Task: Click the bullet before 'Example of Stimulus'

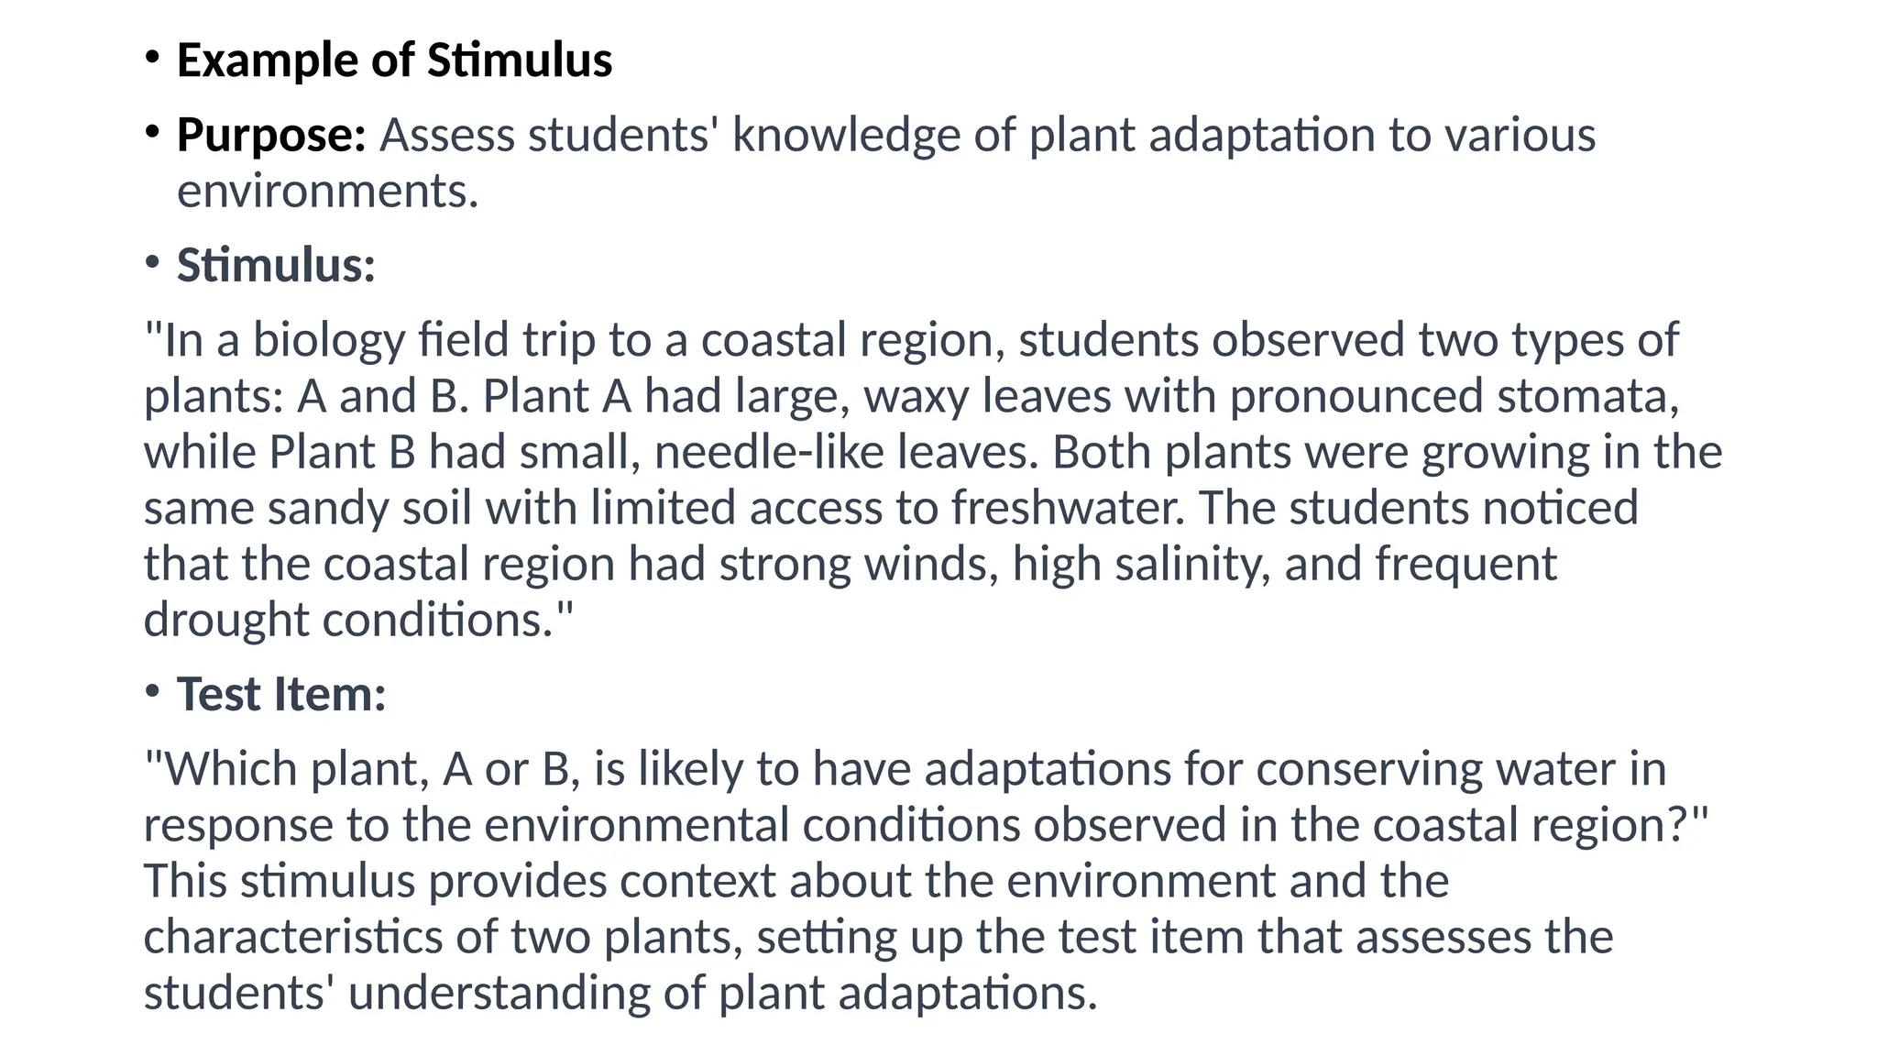Action: tap(152, 58)
